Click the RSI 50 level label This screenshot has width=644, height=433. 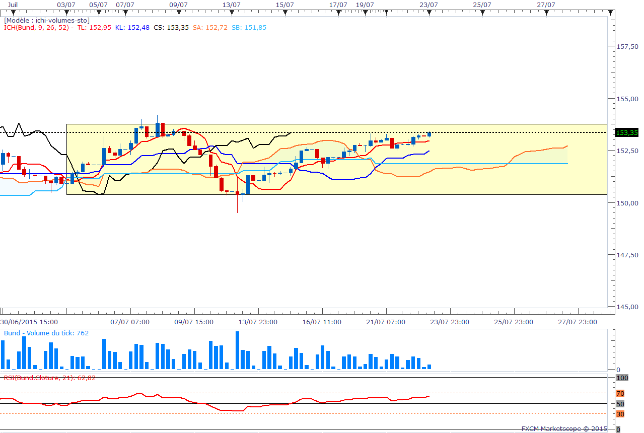(x=620, y=404)
